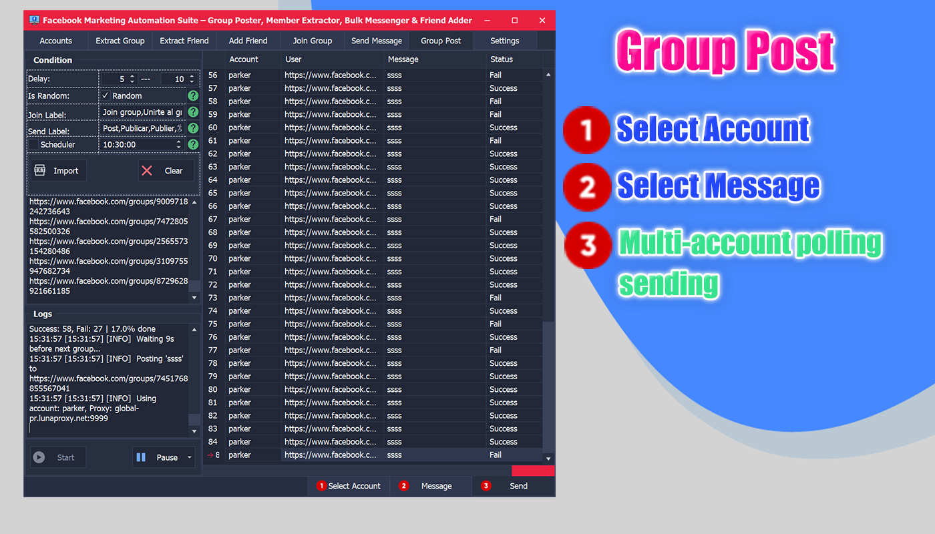Click the red progress bar under the table
This screenshot has height=534, width=935.
[533, 471]
